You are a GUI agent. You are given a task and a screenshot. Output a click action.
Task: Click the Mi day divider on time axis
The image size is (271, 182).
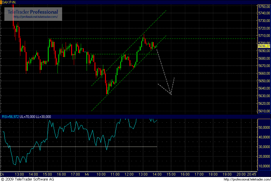click(87, 174)
